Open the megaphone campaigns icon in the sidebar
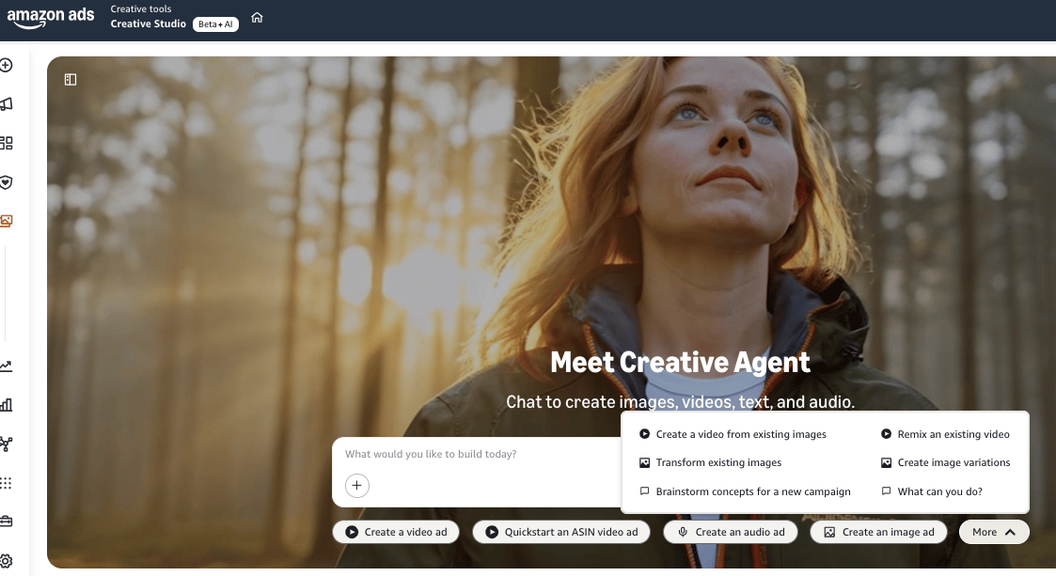1056x576 pixels. [x=7, y=104]
